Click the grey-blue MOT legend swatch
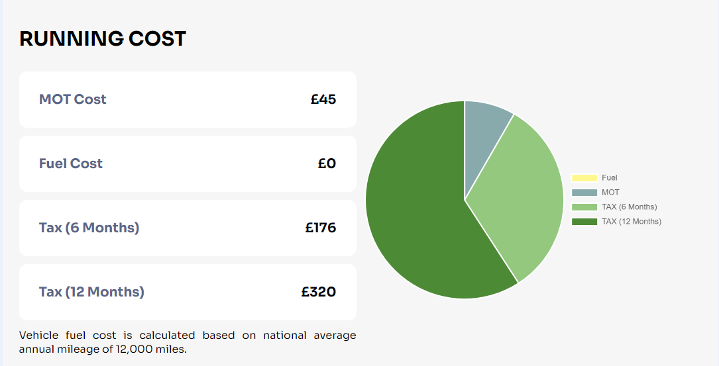 [584, 192]
